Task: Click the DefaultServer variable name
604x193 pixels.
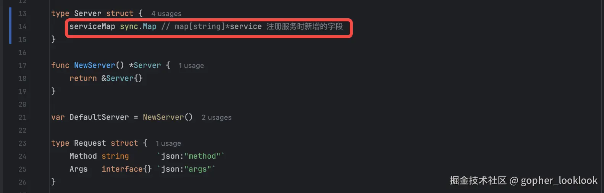Action: point(99,117)
